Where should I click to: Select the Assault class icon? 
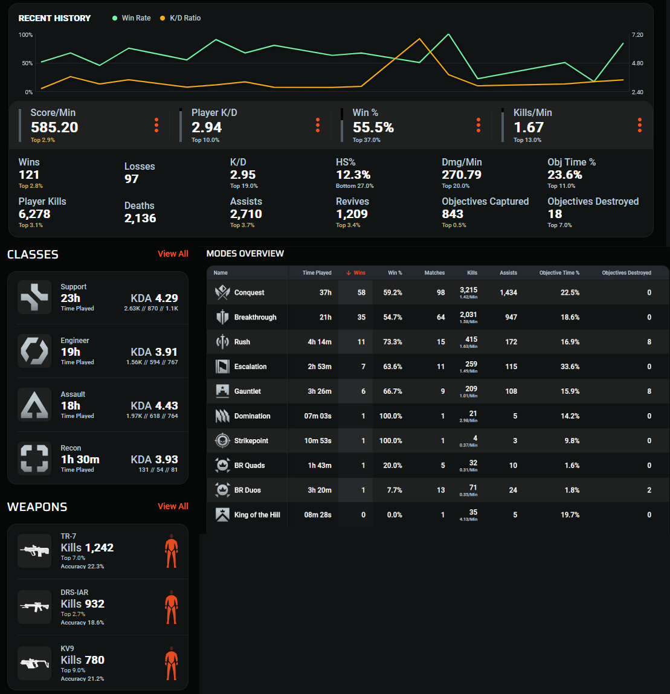(34, 405)
